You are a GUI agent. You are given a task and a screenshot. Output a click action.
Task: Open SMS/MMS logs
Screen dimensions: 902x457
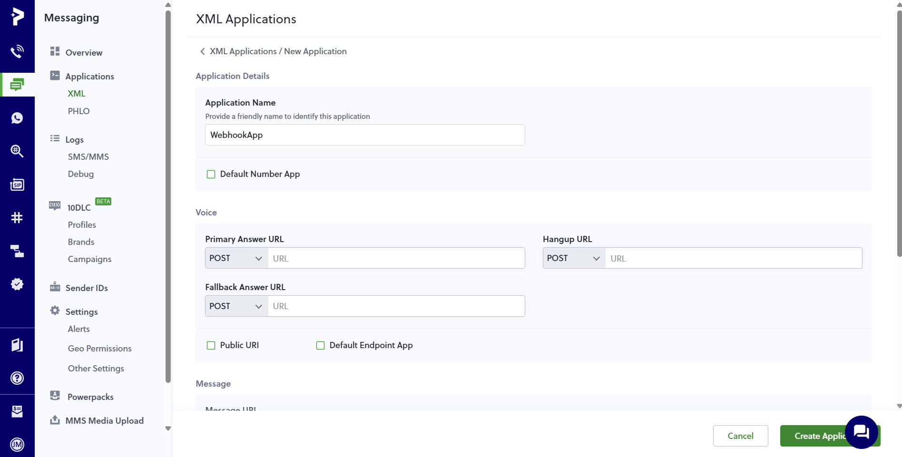pos(88,157)
